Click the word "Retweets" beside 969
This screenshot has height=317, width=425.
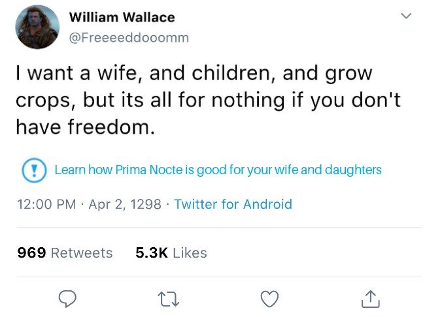pos(81,252)
